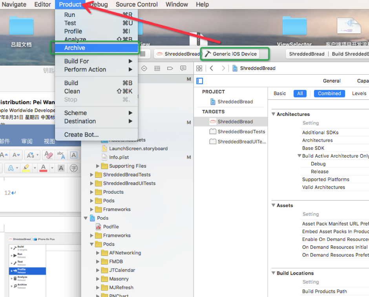Click the Word character border icon
Image resolution: width=369 pixels, height=297 pixels.
pos(74,155)
